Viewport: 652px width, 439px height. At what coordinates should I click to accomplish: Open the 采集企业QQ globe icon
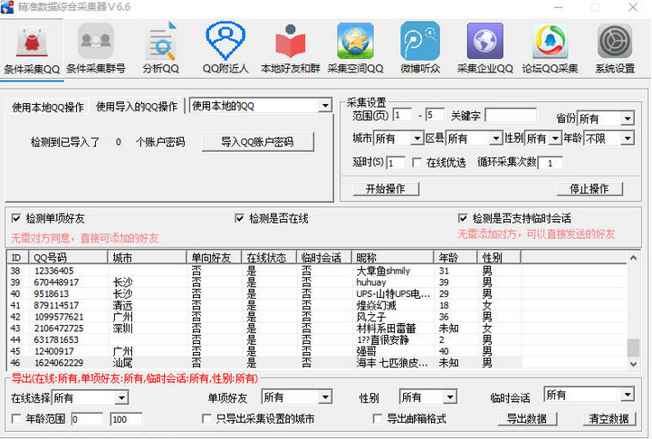coord(484,41)
